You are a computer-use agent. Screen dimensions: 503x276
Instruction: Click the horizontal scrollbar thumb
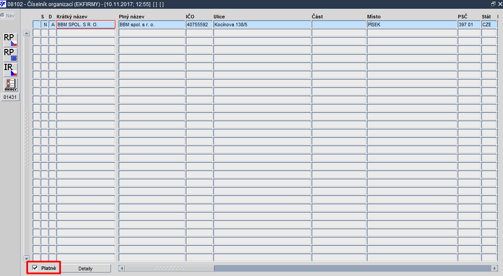(169, 268)
